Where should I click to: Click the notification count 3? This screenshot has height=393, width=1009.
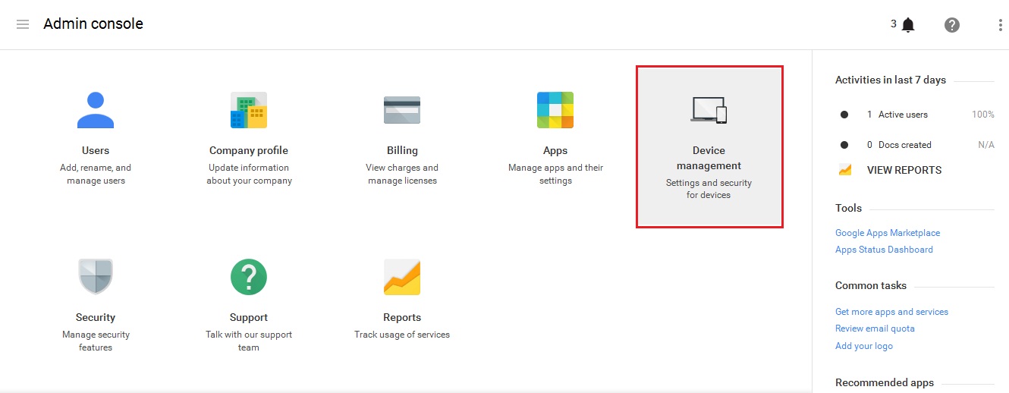point(894,24)
